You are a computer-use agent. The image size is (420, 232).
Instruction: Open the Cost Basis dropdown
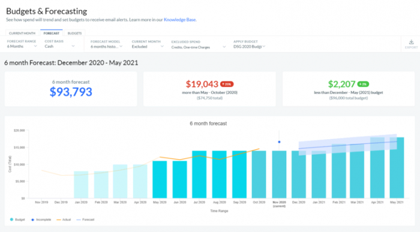(x=59, y=46)
